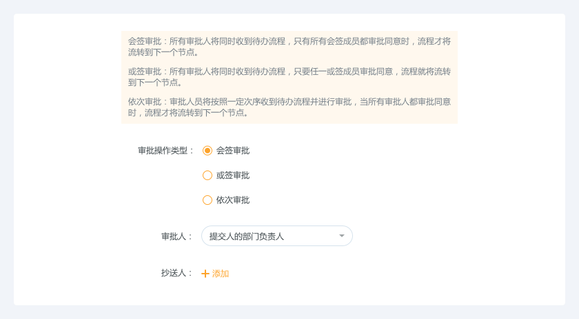Select the 会签审批 radio button

click(x=207, y=151)
